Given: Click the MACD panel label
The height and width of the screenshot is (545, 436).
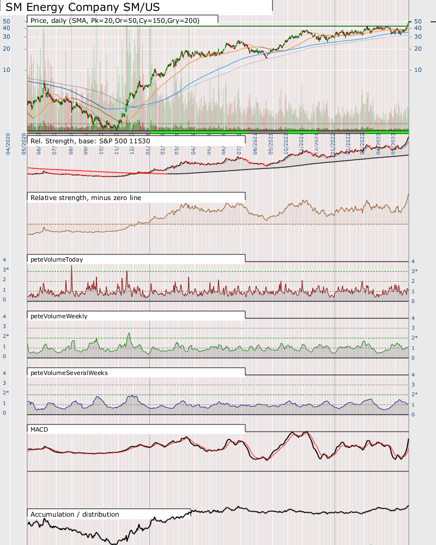Looking at the screenshot, I should coord(39,429).
